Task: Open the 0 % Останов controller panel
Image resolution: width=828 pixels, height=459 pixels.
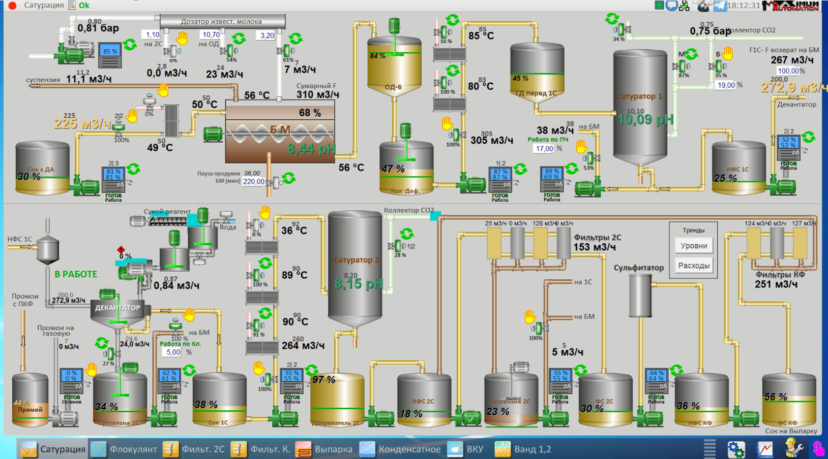Action: 71,381
